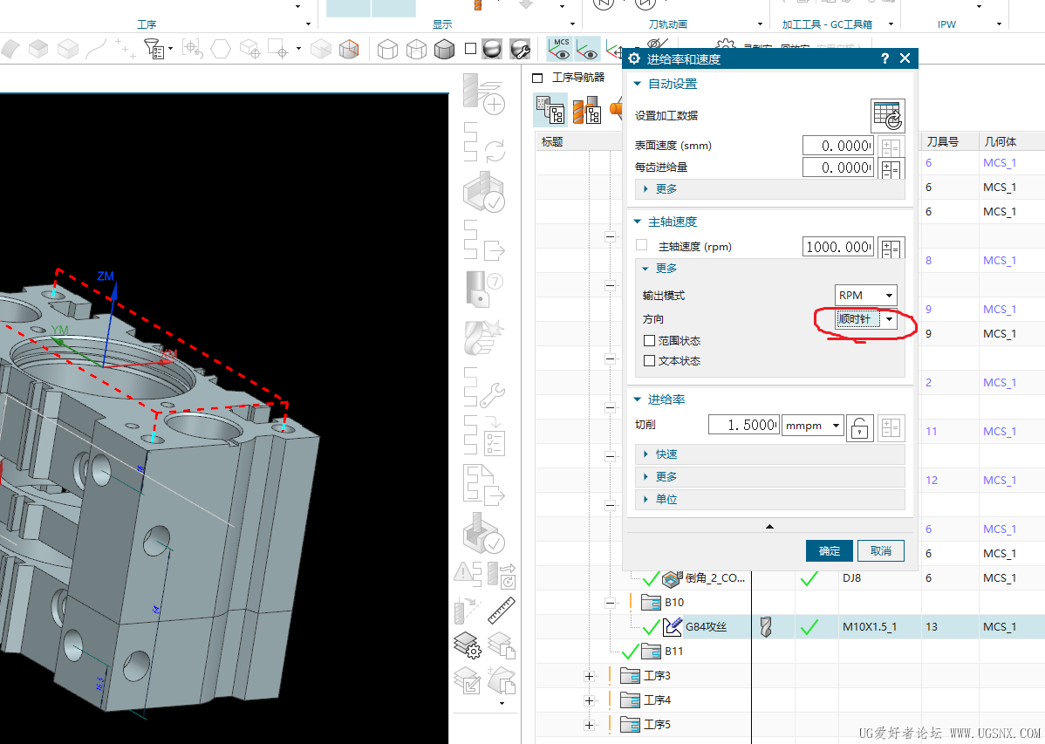Expand the 快速 section
This screenshot has width=1045, height=744.
[769, 454]
